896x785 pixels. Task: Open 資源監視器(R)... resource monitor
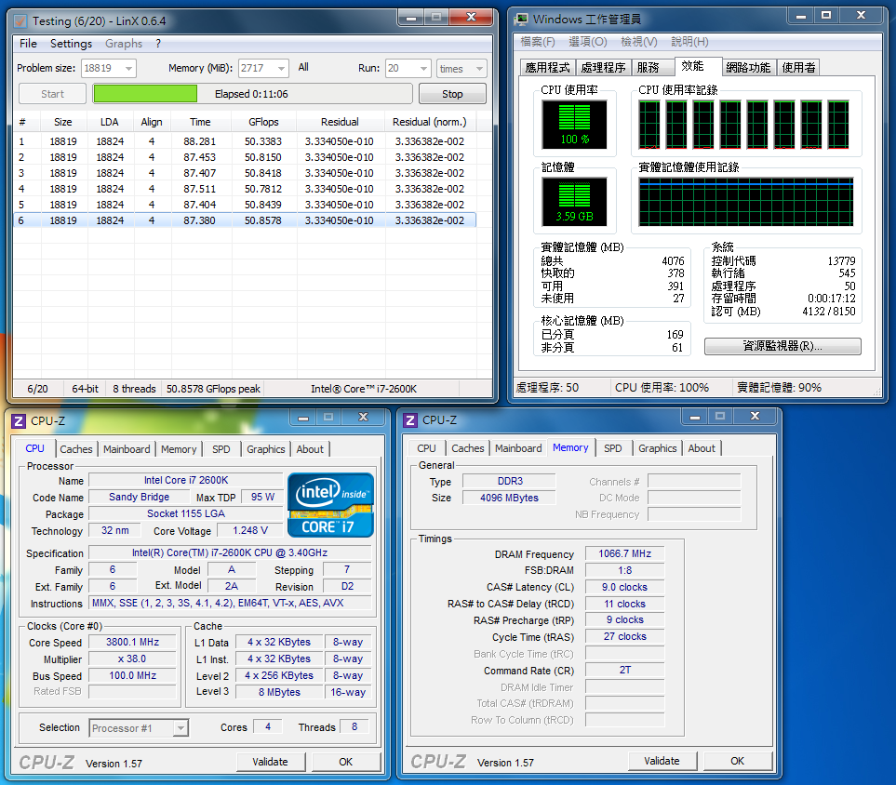point(782,346)
